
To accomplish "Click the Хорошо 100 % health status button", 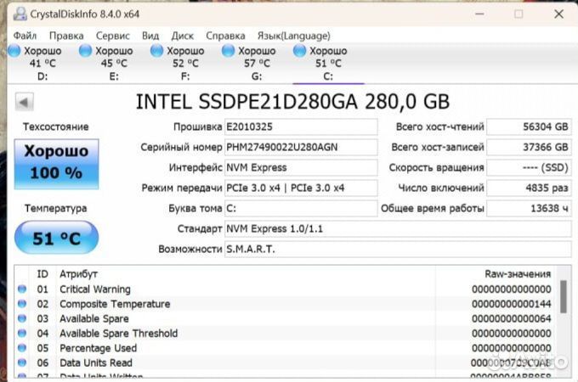I will click(x=56, y=164).
